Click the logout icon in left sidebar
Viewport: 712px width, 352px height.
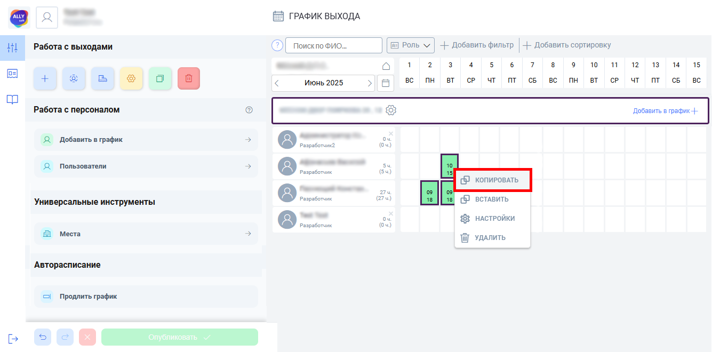(13, 339)
